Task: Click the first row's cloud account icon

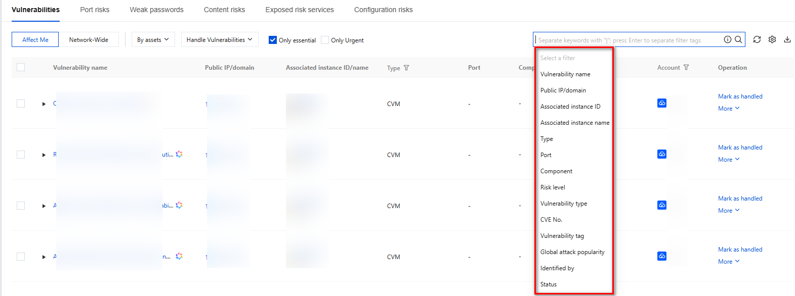Action: point(662,103)
